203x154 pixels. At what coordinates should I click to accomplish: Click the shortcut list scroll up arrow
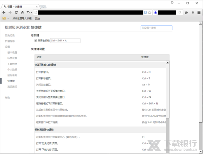click(167, 62)
